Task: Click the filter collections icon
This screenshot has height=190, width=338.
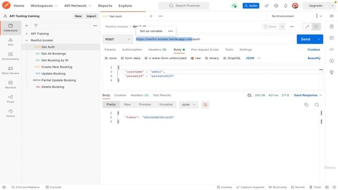Action: point(36,26)
